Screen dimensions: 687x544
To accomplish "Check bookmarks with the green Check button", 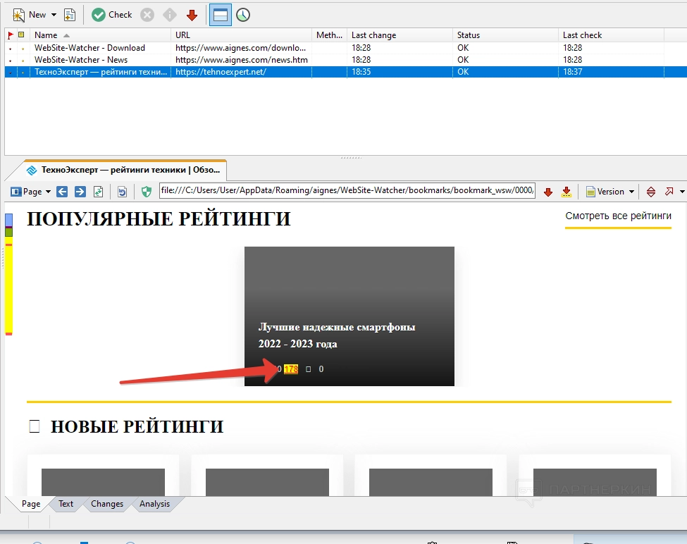I will (112, 15).
